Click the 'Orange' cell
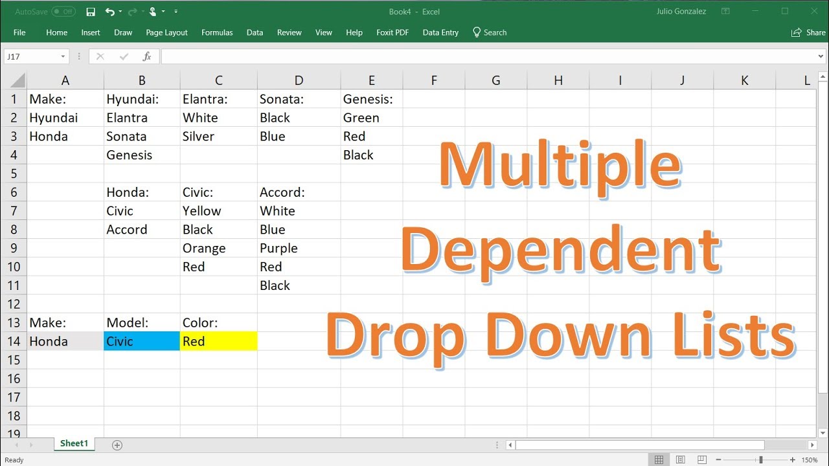Screen dimensions: 829x466 pos(219,248)
